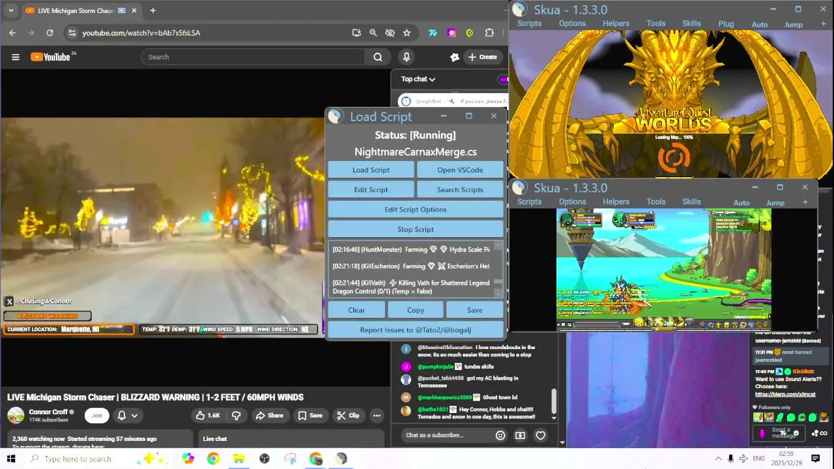Click the Super Chat dollar icon
The width and height of the screenshot is (834, 469).
(x=520, y=435)
